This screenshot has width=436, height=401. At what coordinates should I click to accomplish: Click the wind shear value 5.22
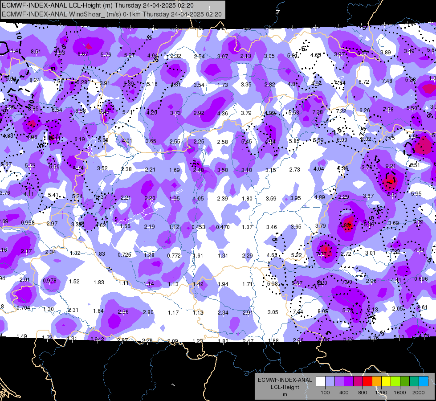point(297,255)
